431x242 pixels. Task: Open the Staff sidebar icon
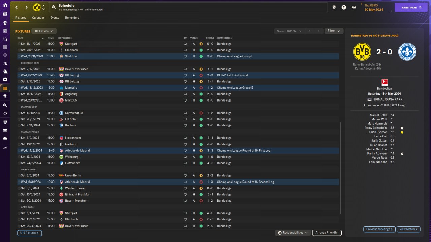pos(5,63)
